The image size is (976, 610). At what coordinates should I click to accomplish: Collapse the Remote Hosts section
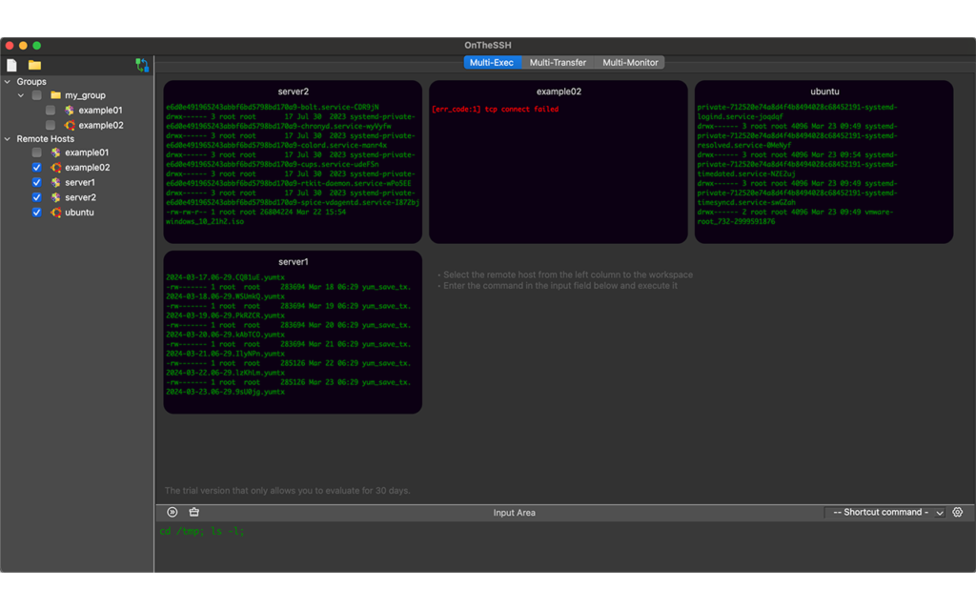tap(8, 139)
